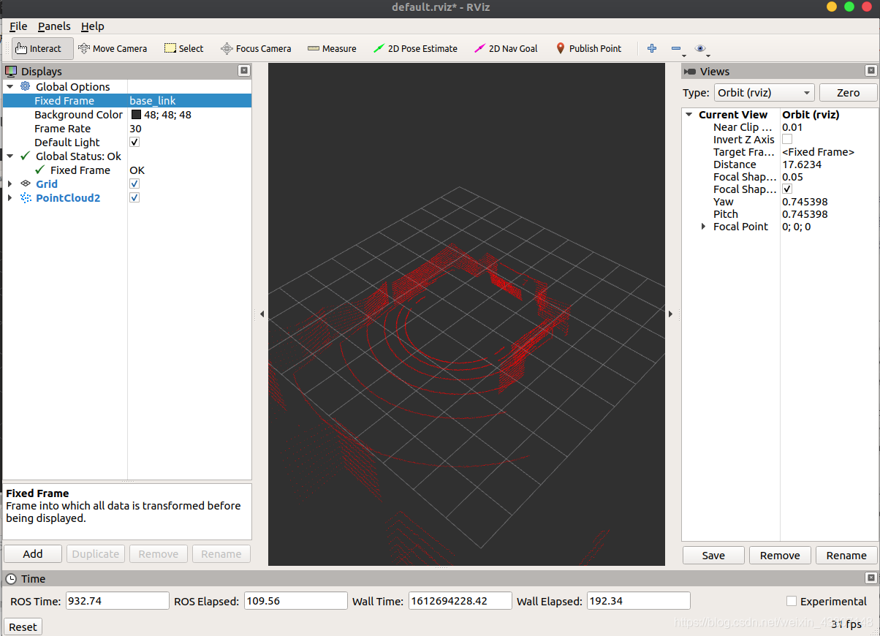Click the Fixed Frame OK checkmark icon
The image size is (880, 636).
(x=39, y=170)
